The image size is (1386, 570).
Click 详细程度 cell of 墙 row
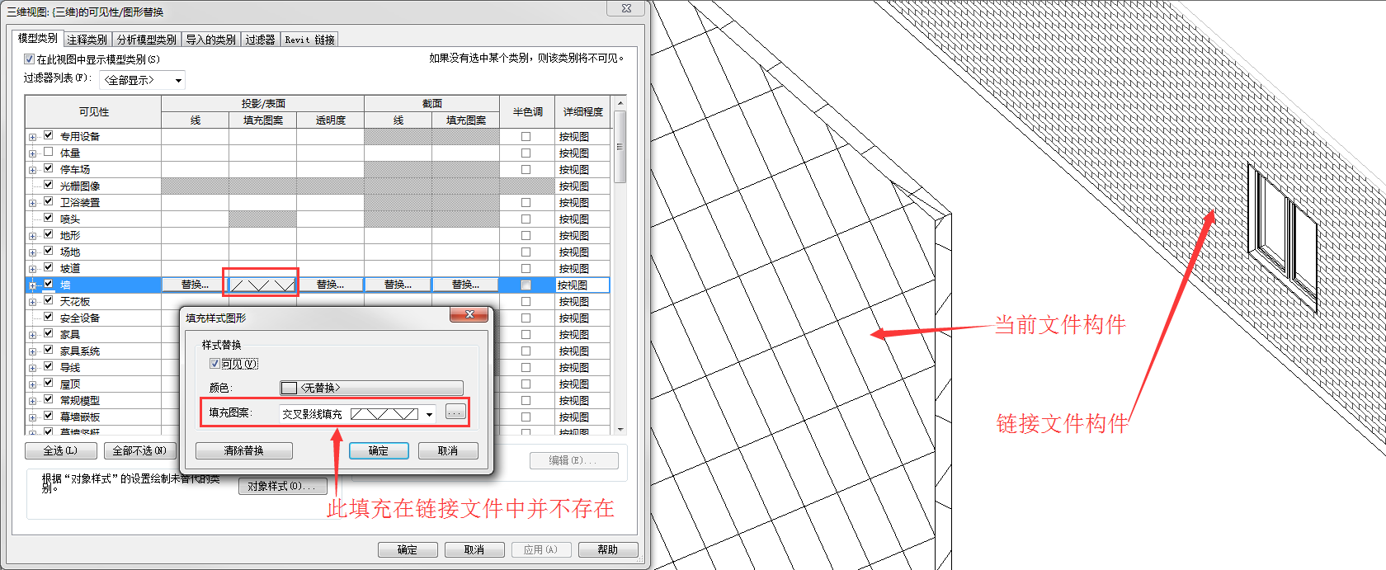[582, 285]
